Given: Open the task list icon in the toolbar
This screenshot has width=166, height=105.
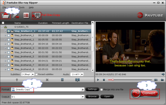Looking at the screenshot, I should [26, 16].
